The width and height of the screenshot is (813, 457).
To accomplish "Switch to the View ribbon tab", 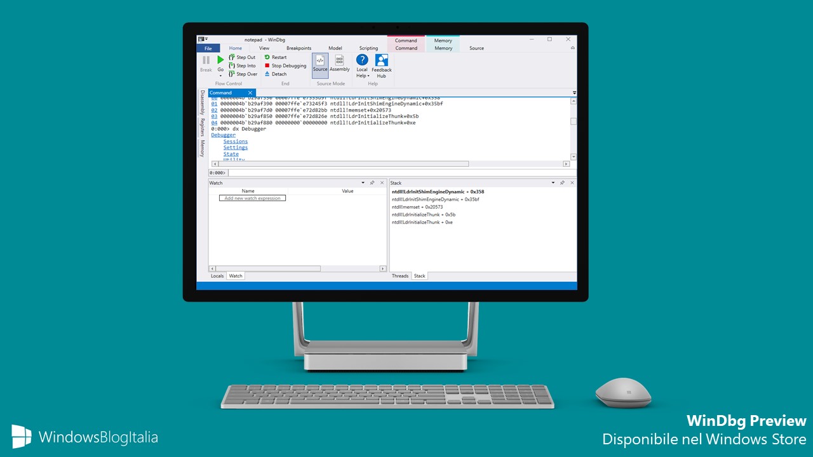I will 264,48.
